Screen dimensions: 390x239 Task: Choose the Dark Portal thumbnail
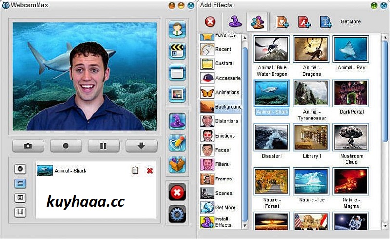351,93
